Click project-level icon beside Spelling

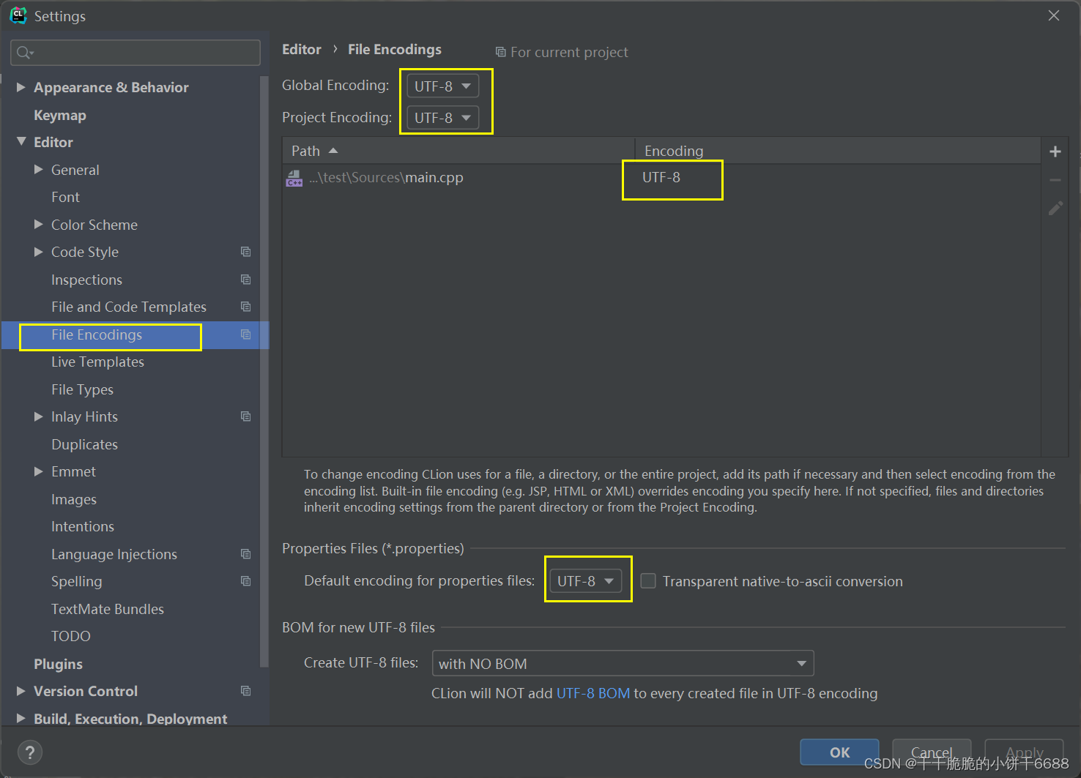245,581
